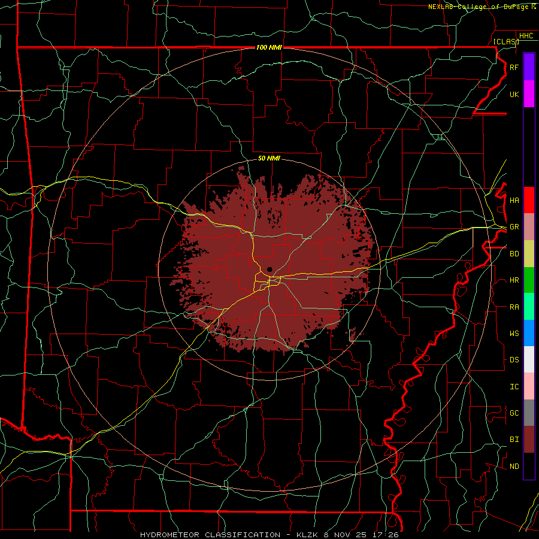Click the ND black legend swatch
The width and height of the screenshot is (539, 539).
click(x=529, y=466)
